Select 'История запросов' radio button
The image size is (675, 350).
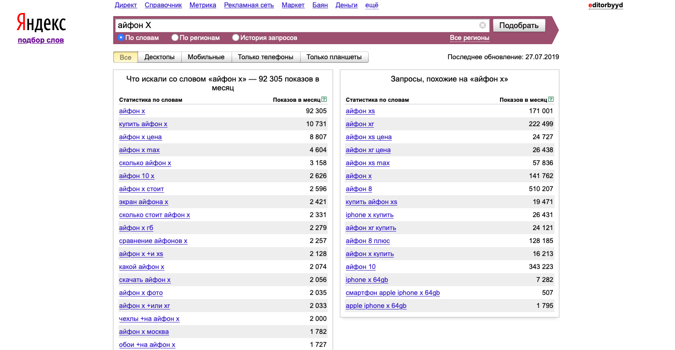point(236,37)
